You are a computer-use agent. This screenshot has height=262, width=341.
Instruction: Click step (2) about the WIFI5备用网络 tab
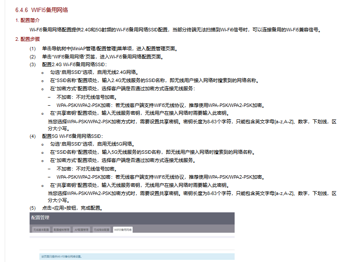click(97, 57)
